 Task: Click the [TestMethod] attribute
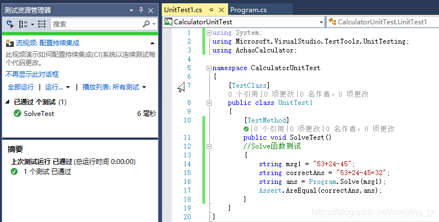click(x=267, y=120)
